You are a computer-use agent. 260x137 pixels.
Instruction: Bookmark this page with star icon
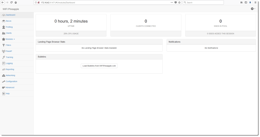179,3
